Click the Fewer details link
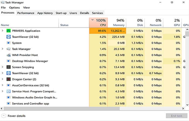This screenshot has height=121, width=189. point(16,116)
